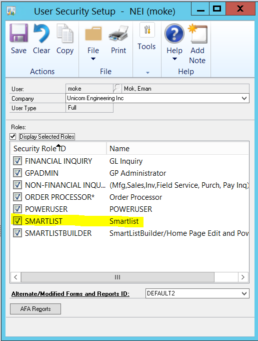Click the Clear undo arrow icon
The width and height of the screenshot is (258, 341).
[41, 33]
